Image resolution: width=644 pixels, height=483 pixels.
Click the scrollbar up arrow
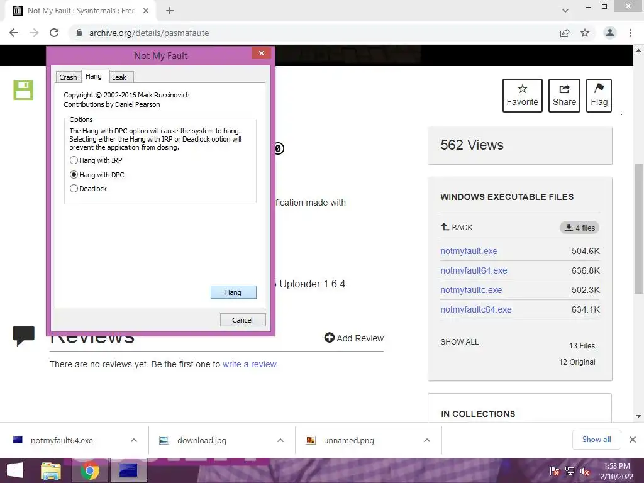(x=638, y=50)
